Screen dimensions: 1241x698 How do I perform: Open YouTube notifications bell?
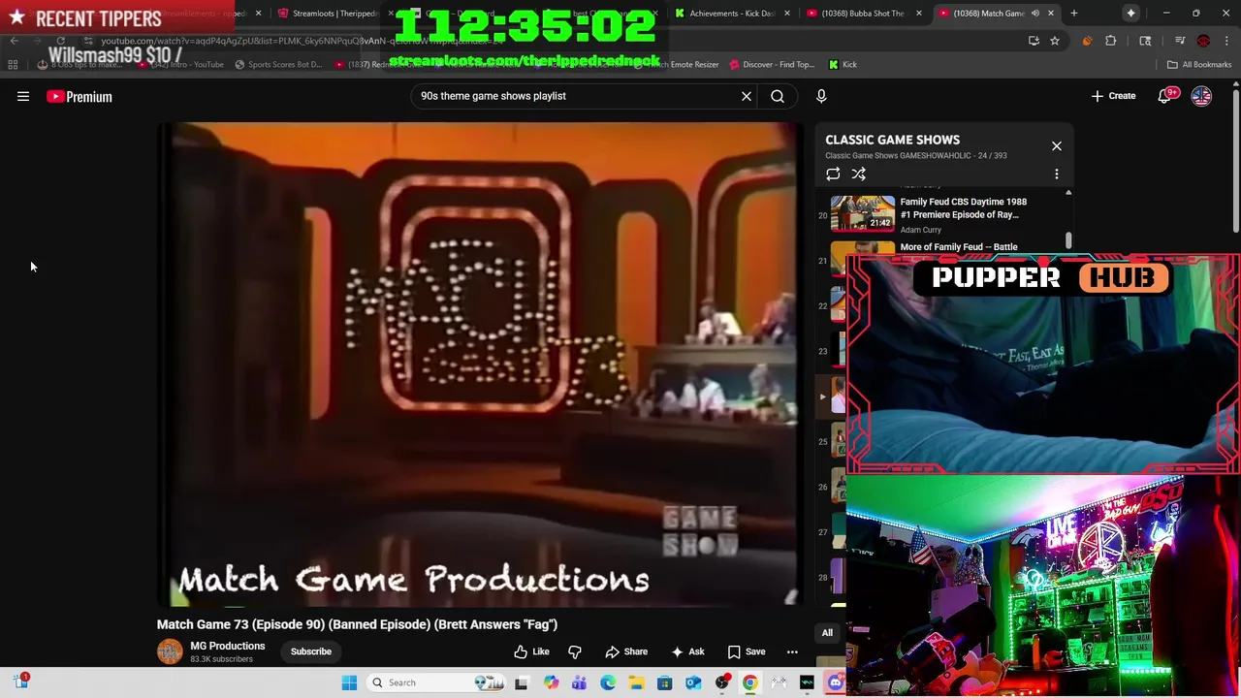1166,96
